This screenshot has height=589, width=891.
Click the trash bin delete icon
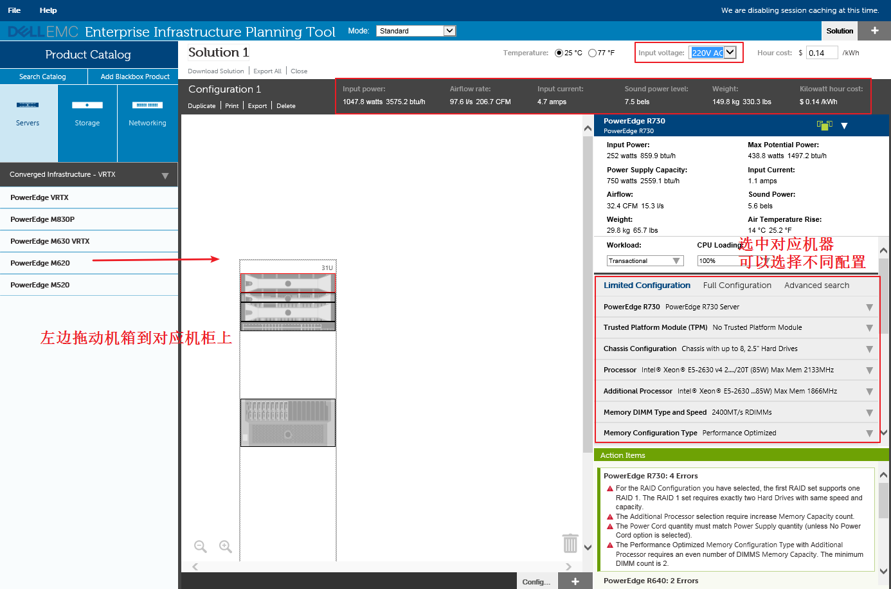click(x=570, y=543)
